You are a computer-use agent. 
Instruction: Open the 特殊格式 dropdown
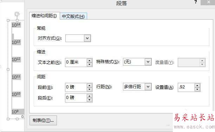point(148,62)
